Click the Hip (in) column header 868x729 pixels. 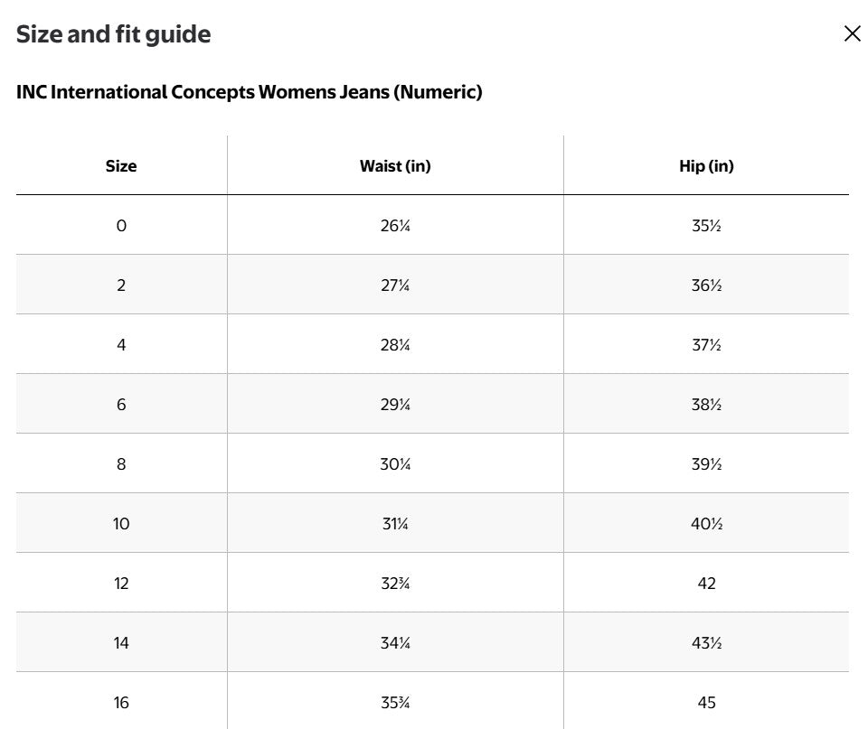click(706, 166)
